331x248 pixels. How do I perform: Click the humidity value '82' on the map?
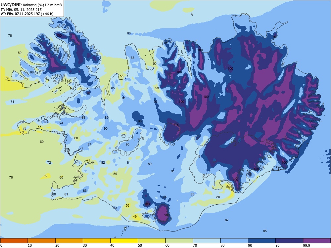click(x=103, y=163)
